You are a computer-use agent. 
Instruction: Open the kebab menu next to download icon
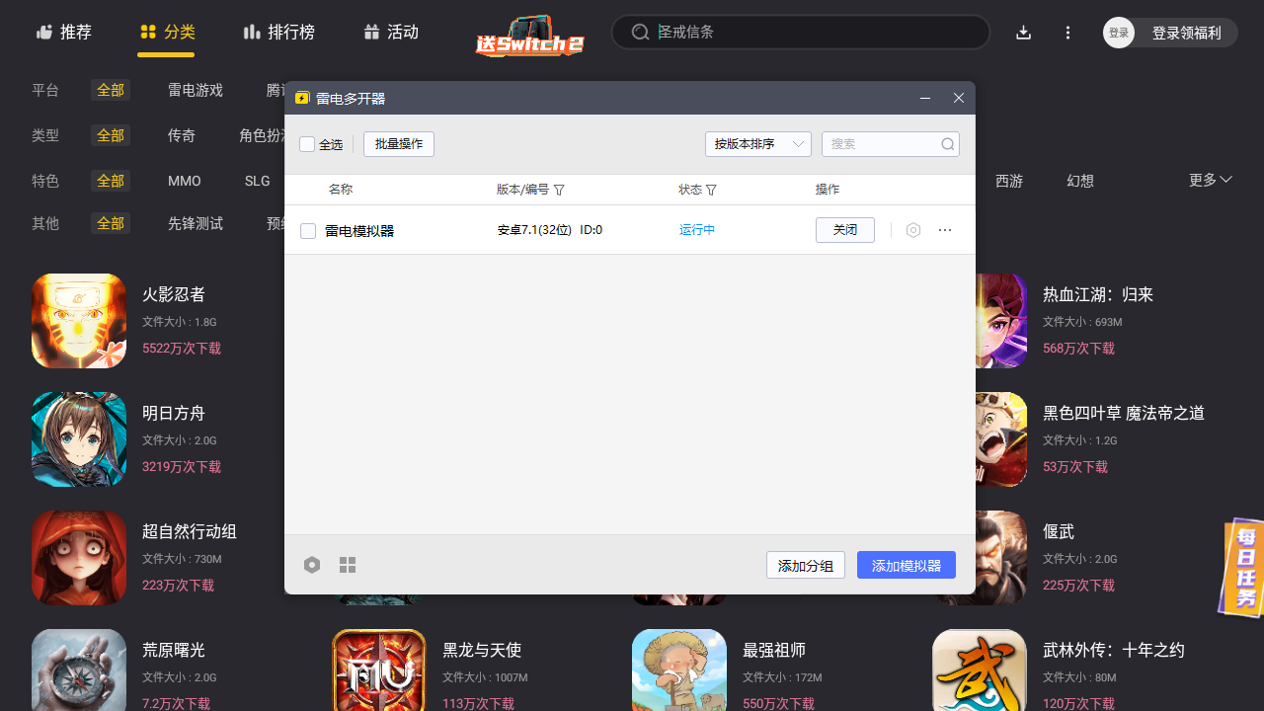coord(1067,32)
